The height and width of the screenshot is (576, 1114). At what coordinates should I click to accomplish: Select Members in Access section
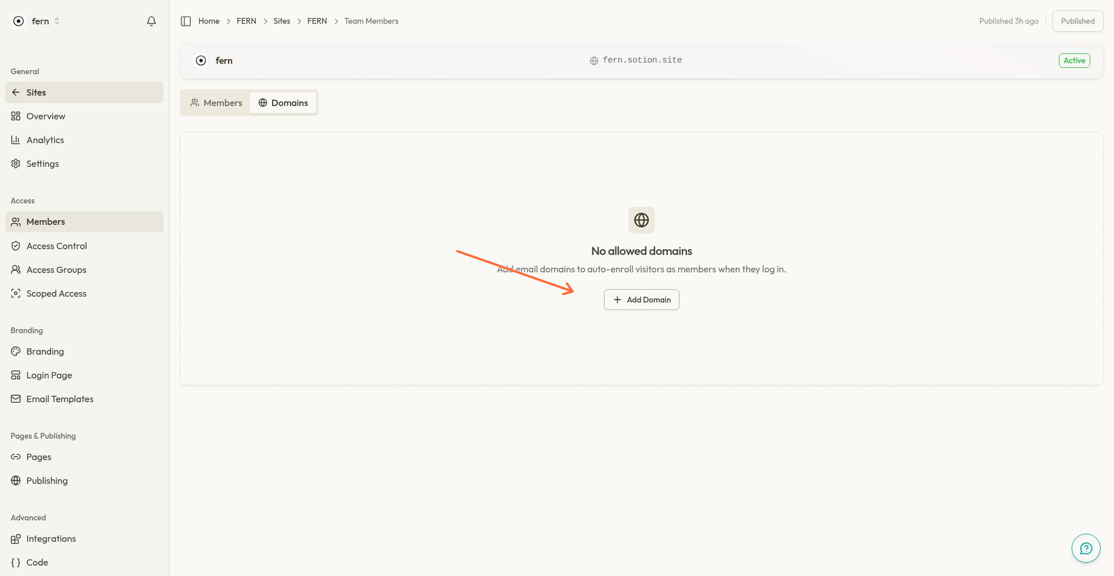coord(84,222)
